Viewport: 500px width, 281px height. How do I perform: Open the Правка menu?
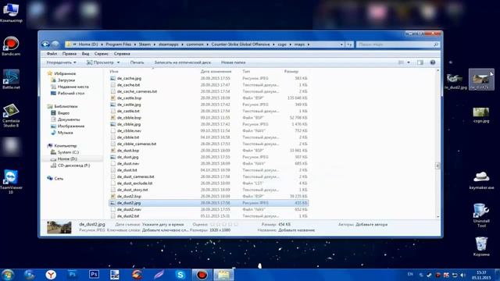[70, 54]
